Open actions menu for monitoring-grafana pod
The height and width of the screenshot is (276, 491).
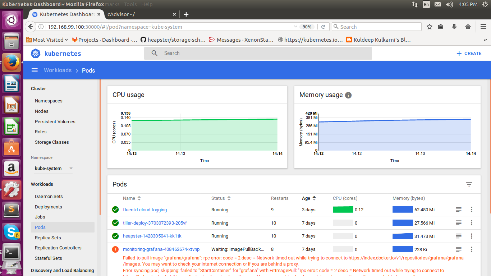pyautogui.click(x=472, y=249)
